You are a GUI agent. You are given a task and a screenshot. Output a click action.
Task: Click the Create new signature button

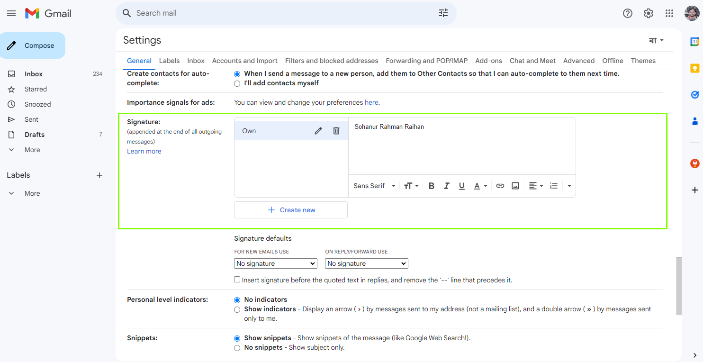[x=291, y=210]
